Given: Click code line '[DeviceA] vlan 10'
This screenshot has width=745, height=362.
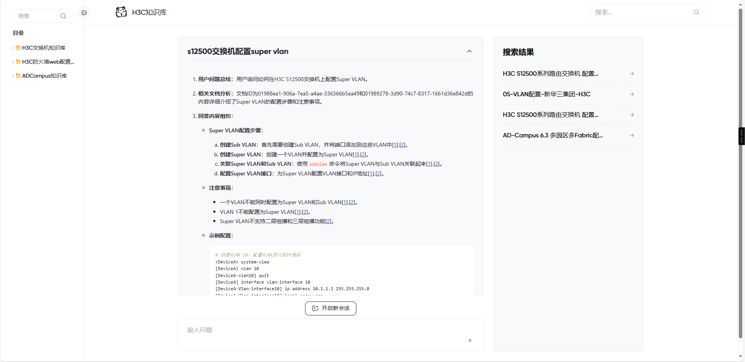Looking at the screenshot, I should 237,268.
